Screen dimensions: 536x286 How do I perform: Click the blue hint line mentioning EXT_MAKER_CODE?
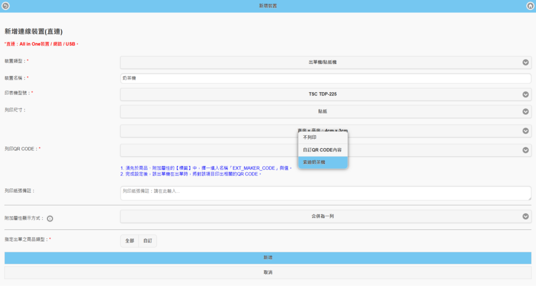pos(206,168)
